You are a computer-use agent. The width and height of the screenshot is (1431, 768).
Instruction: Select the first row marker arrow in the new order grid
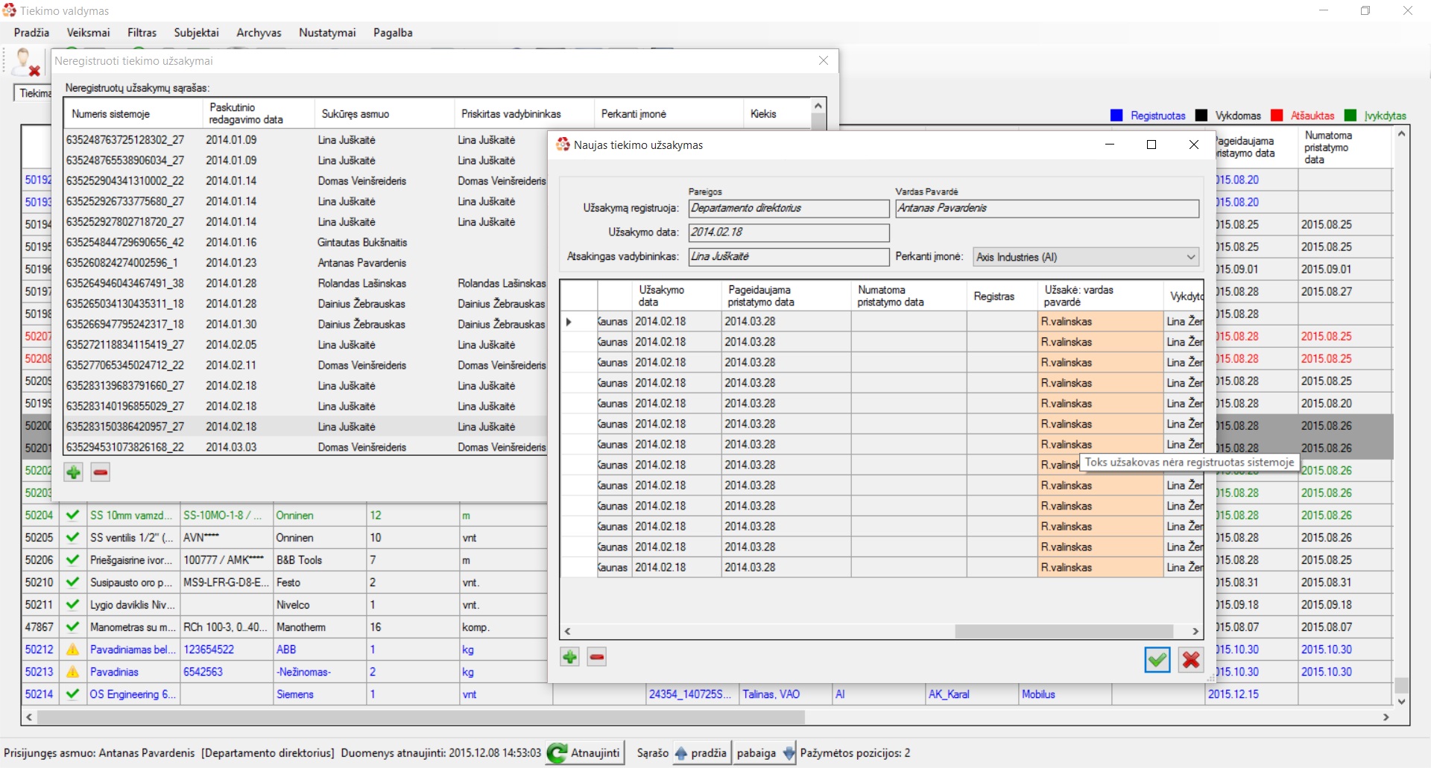point(569,322)
